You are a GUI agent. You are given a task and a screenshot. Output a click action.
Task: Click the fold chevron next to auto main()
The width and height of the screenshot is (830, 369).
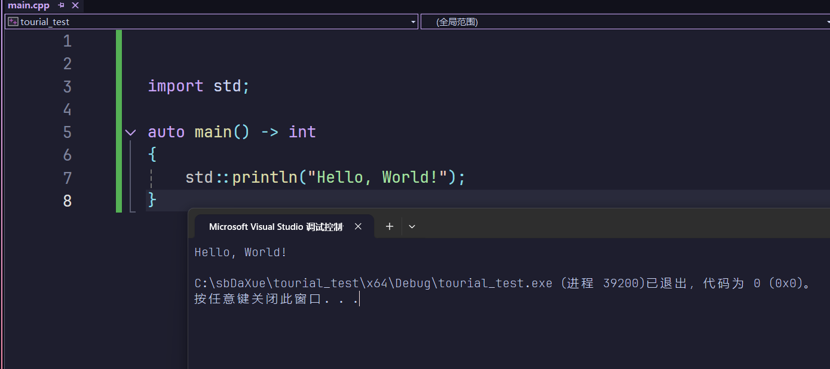click(x=130, y=132)
